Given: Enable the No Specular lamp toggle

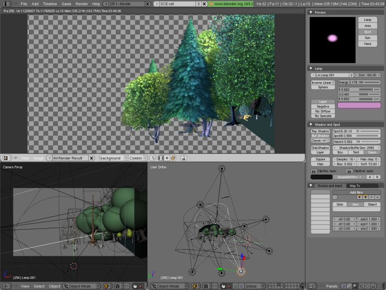Looking at the screenshot, I should pyautogui.click(x=323, y=116).
